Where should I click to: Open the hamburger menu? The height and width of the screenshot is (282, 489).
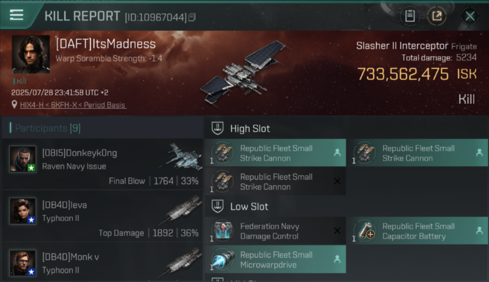pyautogui.click(x=17, y=15)
